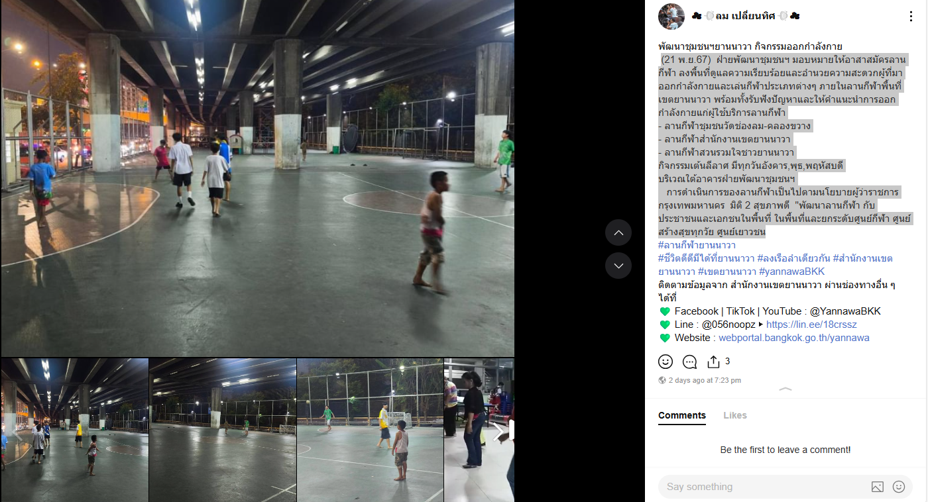Select the Comments tab
The height and width of the screenshot is (502, 928).
(x=682, y=415)
